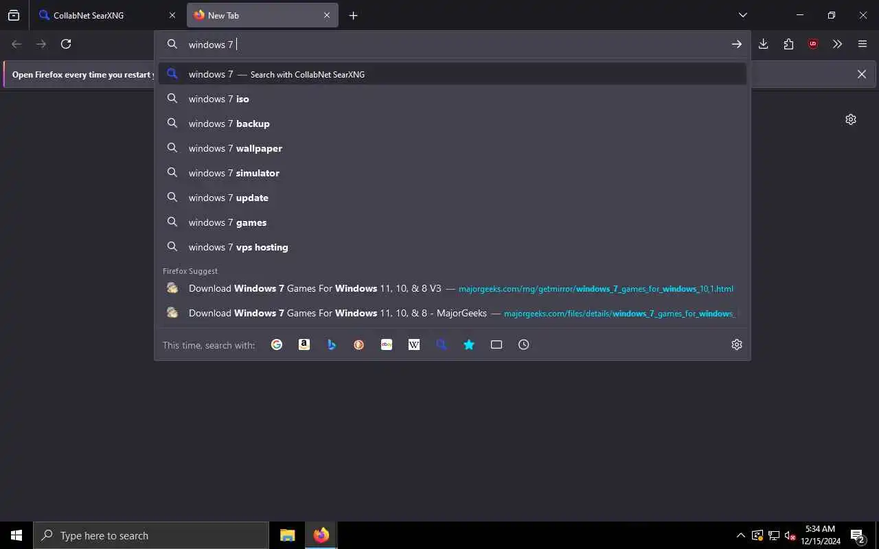This screenshot has width=879, height=549.
Task: Search this time with Amazon
Action: (304, 344)
